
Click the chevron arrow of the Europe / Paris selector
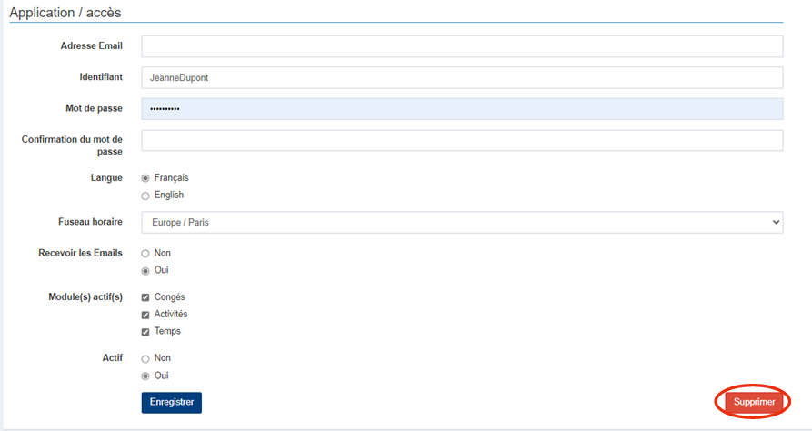click(x=775, y=222)
